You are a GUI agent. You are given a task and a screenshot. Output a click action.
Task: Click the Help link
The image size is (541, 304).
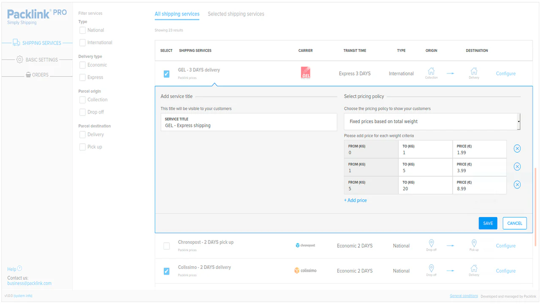11,269
